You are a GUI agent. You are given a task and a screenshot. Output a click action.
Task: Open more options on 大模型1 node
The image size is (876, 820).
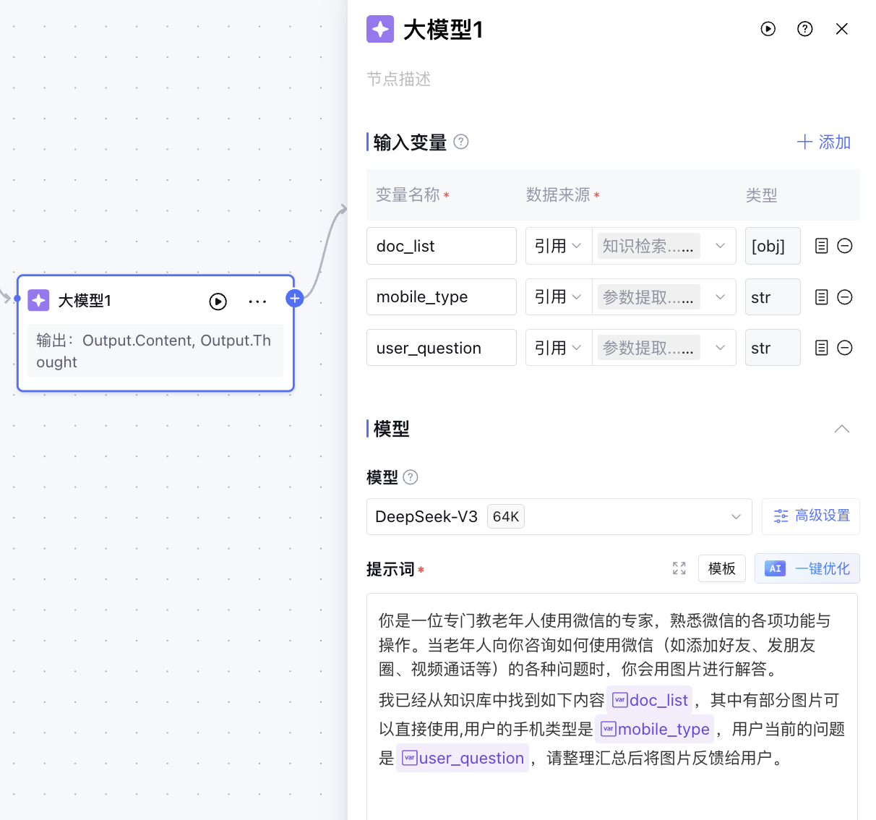click(x=257, y=302)
